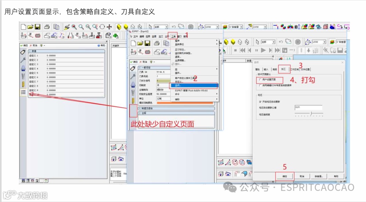
Task: Click 缺省值... button in Options dialog
Action: pyautogui.click(x=319, y=176)
